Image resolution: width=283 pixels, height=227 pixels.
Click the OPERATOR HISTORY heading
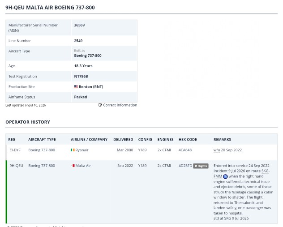(x=28, y=122)
